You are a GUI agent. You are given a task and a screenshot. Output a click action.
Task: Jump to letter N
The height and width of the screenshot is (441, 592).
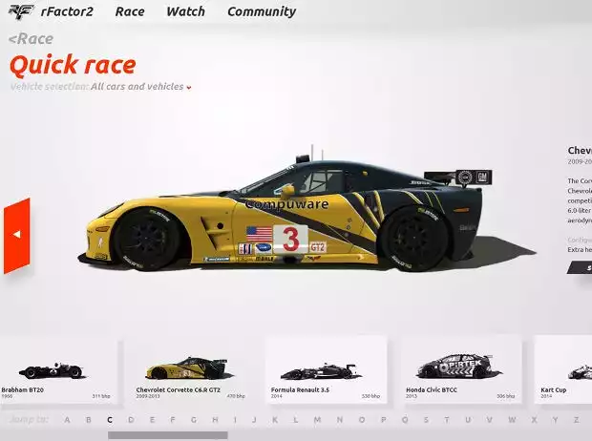339,420
